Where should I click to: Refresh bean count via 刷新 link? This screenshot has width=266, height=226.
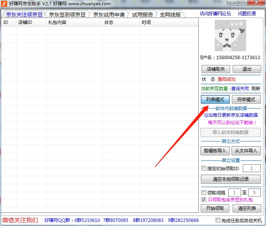(256, 89)
